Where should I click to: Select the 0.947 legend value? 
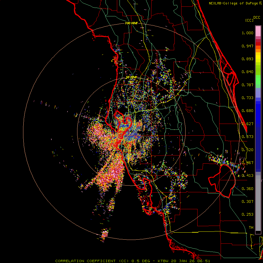pos(248,46)
